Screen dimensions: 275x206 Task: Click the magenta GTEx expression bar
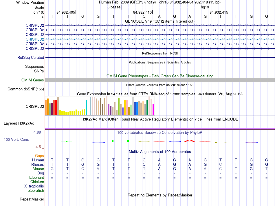coord(153,110)
